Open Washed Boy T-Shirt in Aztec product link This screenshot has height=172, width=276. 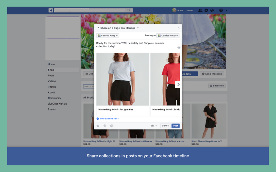click(170, 141)
